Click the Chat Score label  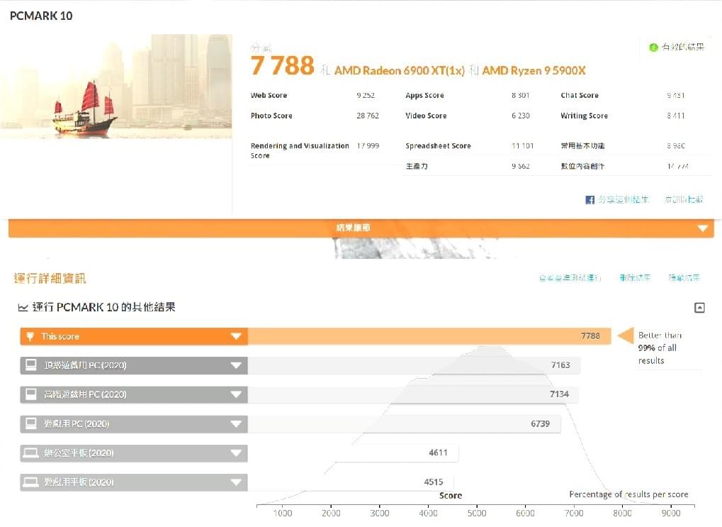[x=580, y=96]
